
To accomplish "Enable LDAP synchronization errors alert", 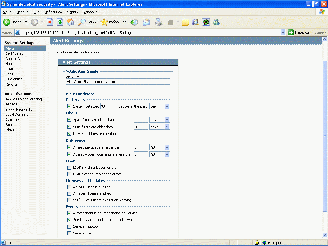I will click(69, 168).
